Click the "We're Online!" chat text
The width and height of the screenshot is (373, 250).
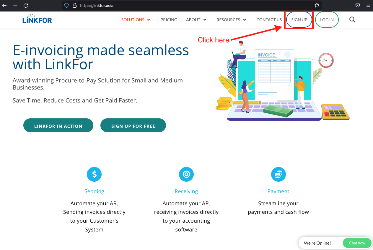[317, 243]
